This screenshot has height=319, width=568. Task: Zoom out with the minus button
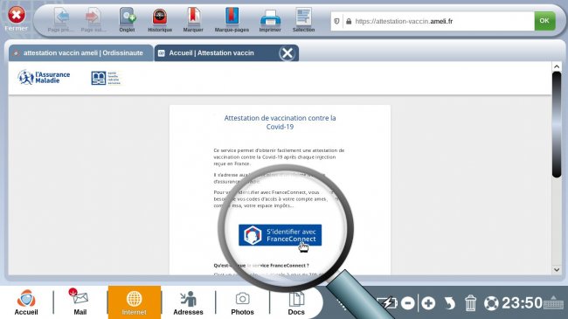pos(407,303)
